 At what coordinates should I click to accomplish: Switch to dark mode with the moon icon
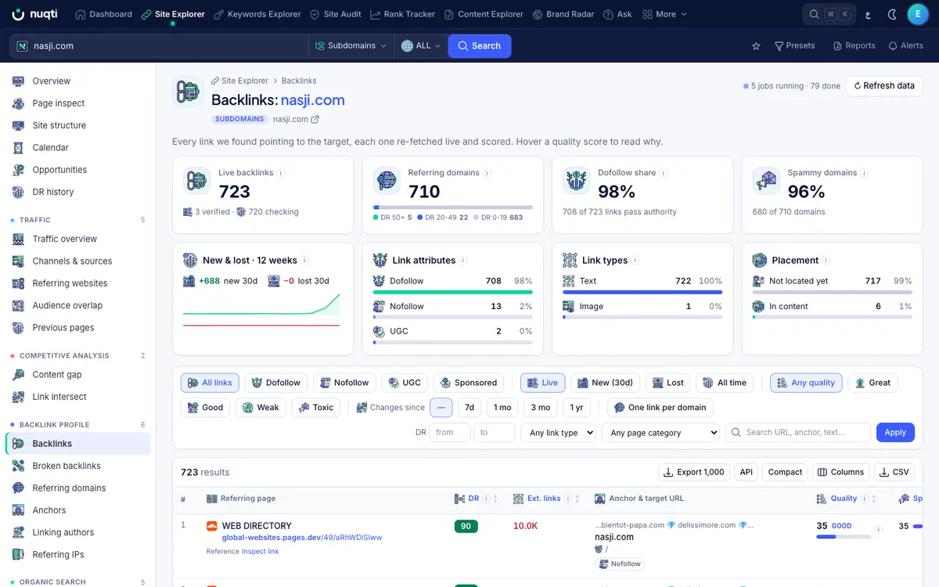(x=893, y=14)
